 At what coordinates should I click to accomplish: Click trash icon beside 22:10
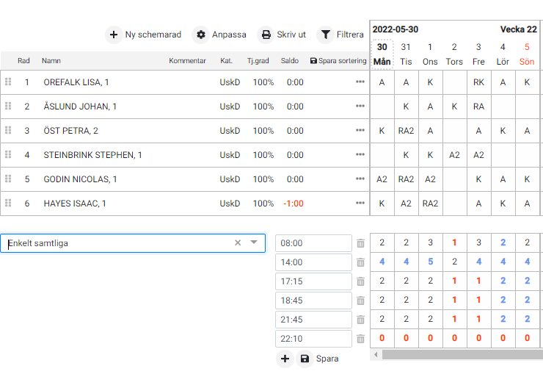tap(360, 339)
